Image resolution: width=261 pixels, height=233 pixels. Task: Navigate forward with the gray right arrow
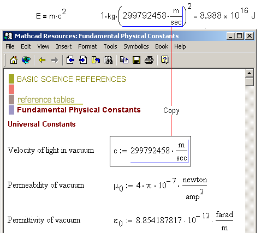(x=55, y=60)
